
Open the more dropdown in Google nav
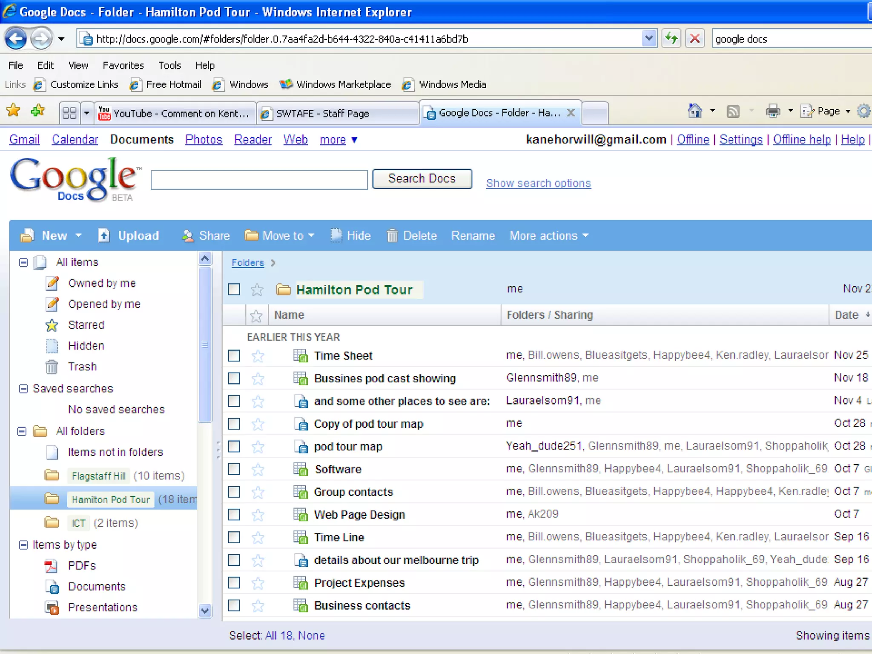[339, 140]
